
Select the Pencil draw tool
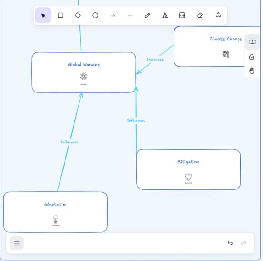pos(148,15)
